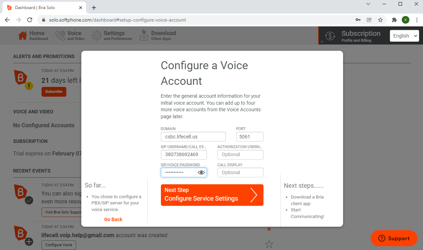Click the share page icon
The image size is (423, 250).
pos(369,20)
